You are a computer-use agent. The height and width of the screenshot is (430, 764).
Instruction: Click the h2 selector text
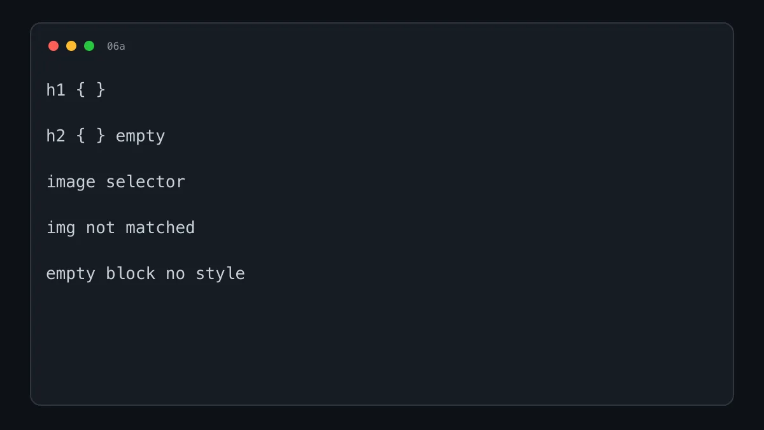point(56,136)
